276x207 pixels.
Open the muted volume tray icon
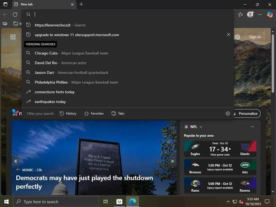click(x=241, y=202)
